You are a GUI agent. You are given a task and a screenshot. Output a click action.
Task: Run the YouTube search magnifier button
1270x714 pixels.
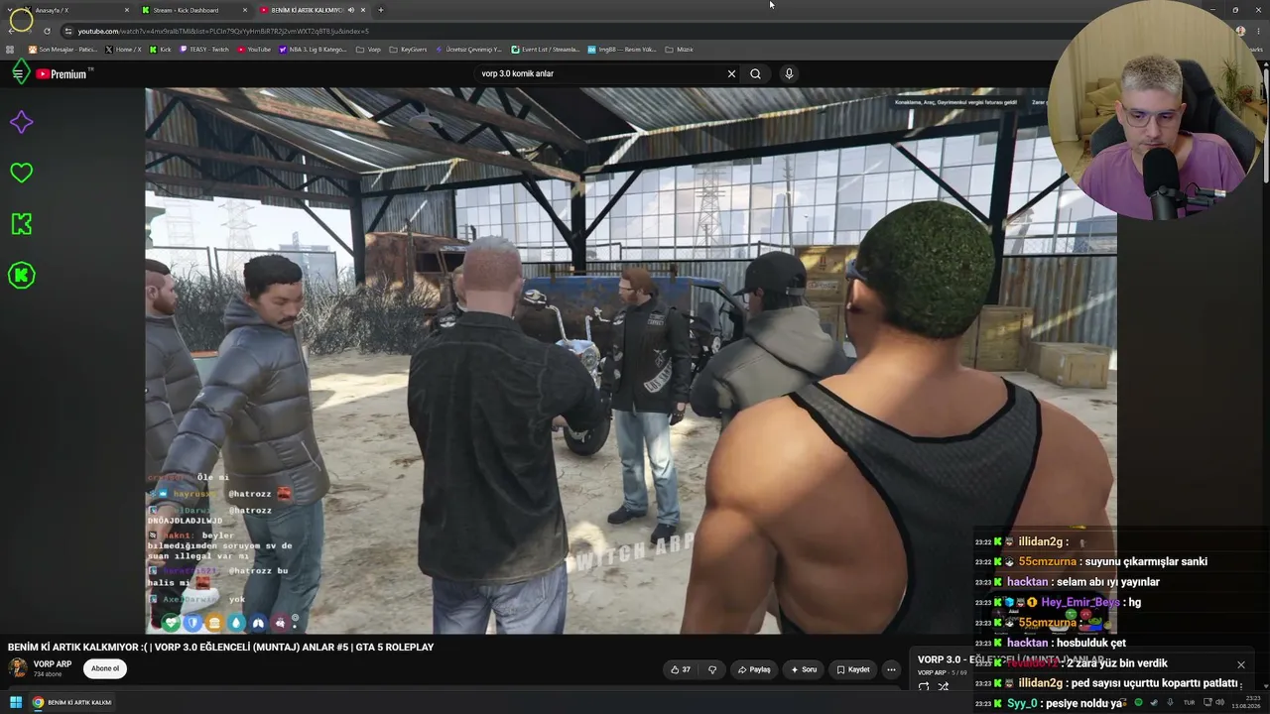click(755, 73)
